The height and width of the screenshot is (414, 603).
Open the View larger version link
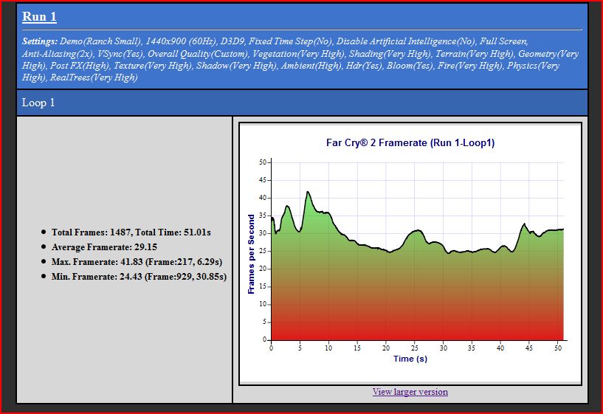coord(410,392)
